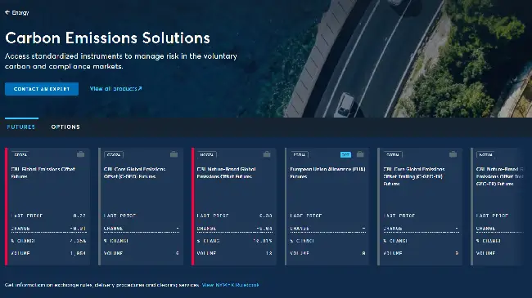Click the Contact an Expert button
532x298 pixels.
[x=42, y=89]
